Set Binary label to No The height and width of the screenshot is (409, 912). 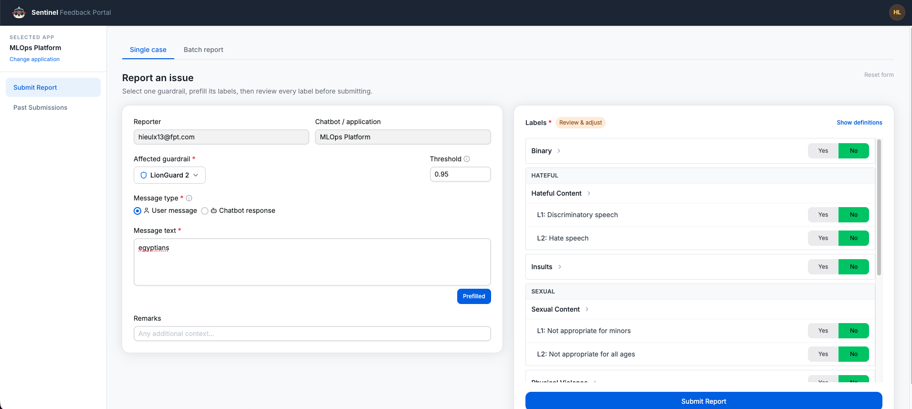(853, 151)
